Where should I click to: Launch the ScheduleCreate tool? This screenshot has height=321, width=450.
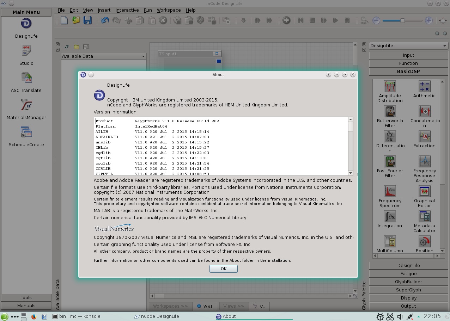[x=26, y=137]
